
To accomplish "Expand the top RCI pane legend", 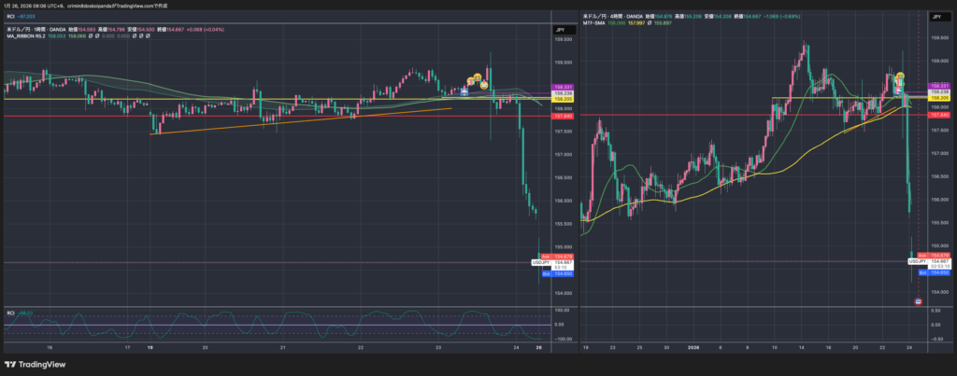I will 11,17.
